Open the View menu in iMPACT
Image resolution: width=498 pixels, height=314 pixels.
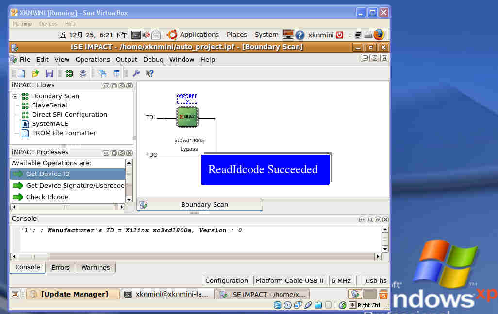62,60
